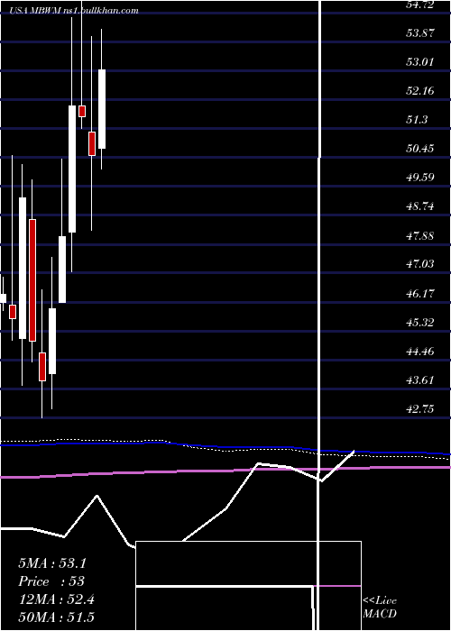Click the 44.46 price axis label
The height and width of the screenshot is (631, 451).
click(x=420, y=352)
